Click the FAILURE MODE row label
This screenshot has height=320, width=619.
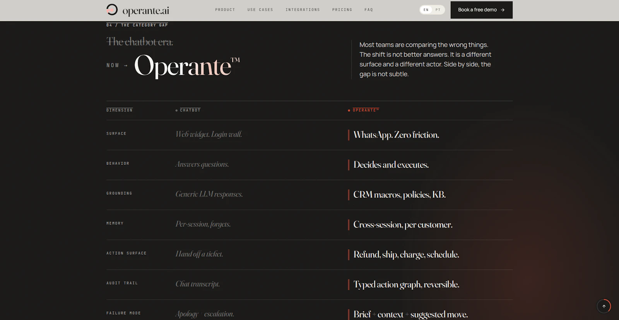(x=124, y=313)
